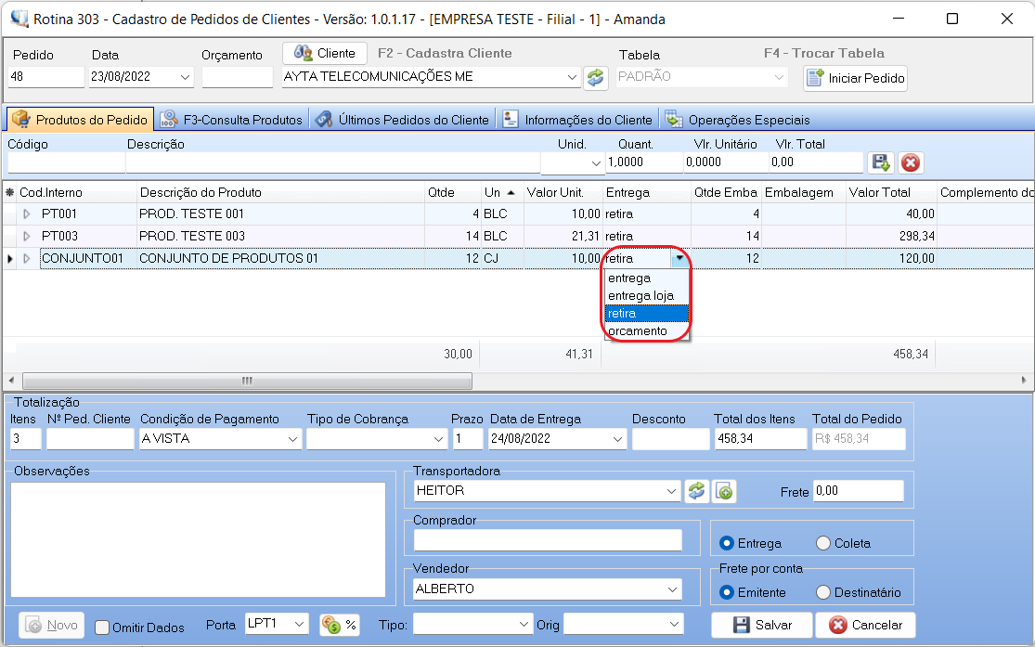Click the grid scroll left arrow

coord(10,381)
